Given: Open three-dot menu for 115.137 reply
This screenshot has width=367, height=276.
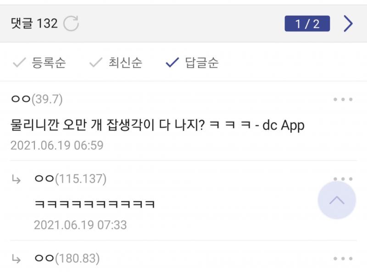Looking at the screenshot, I should point(343,179).
